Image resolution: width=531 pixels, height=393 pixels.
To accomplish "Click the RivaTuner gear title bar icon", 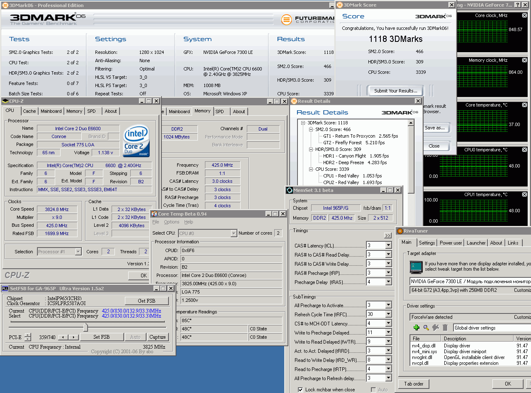I will [x=400, y=231].
